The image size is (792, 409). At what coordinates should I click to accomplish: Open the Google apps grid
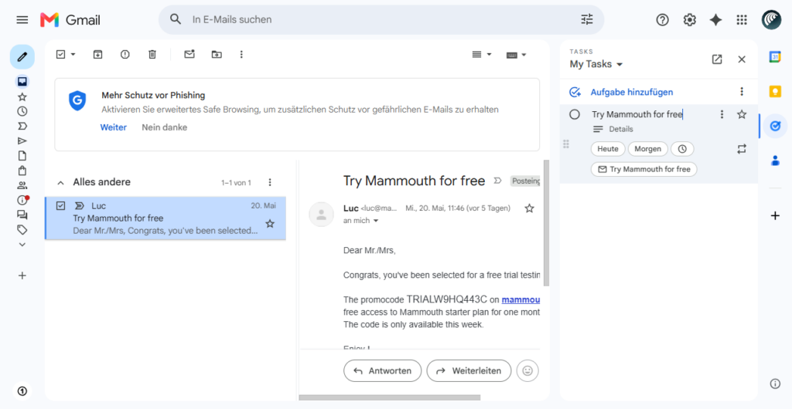tap(742, 19)
